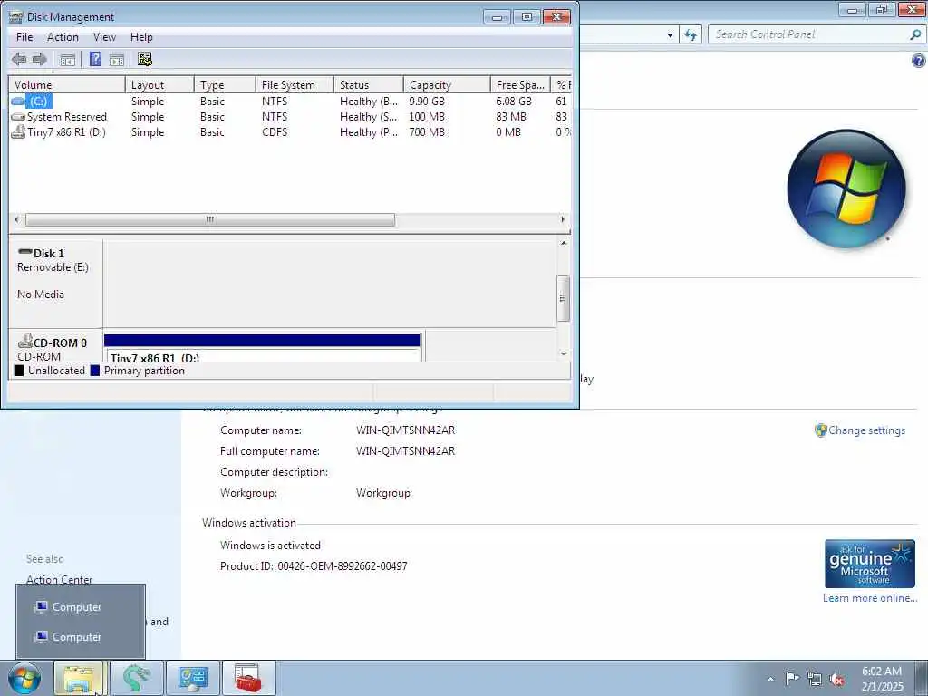Click the muted volume tray icon
928x696 pixels.
click(x=836, y=679)
